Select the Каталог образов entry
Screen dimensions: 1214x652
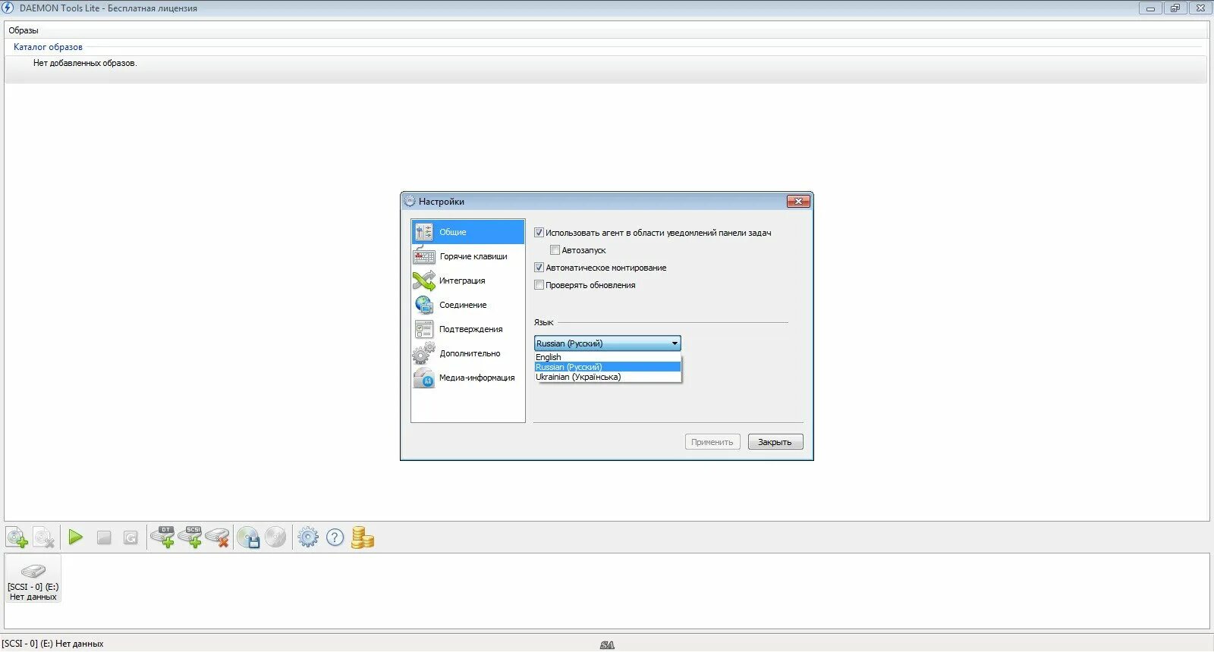pos(48,47)
